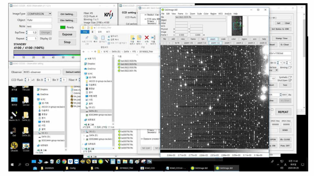Click the ds9 'scale' buttonbar item
Screen dimensions: 314x176
pyautogui.click(x=223, y=39)
